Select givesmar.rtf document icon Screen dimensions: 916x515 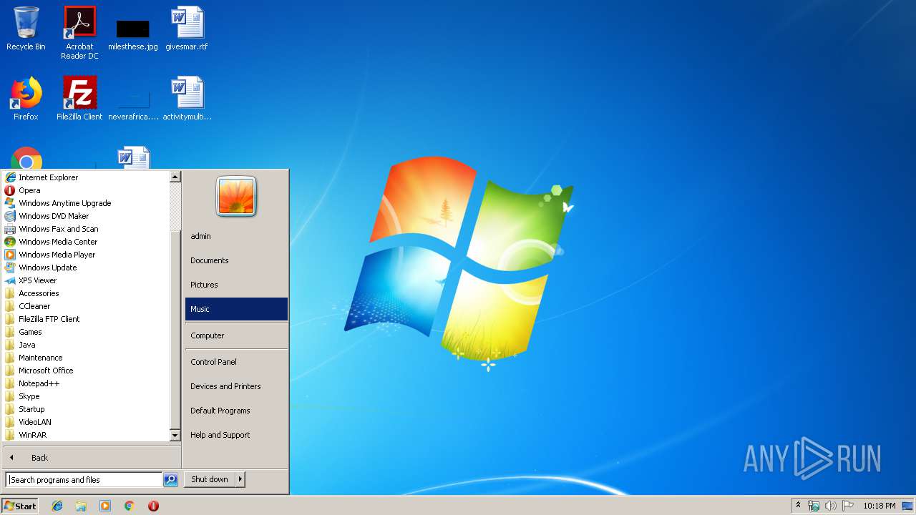187,29
